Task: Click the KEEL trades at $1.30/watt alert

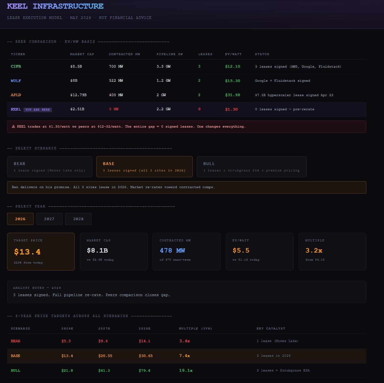Action: (x=187, y=127)
